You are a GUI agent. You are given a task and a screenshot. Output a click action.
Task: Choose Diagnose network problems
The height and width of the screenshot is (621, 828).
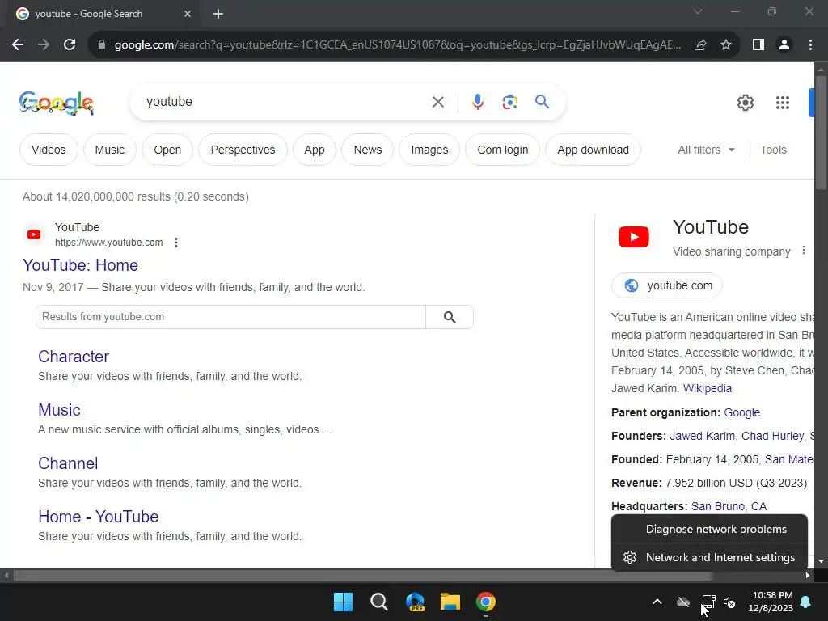[709, 529]
